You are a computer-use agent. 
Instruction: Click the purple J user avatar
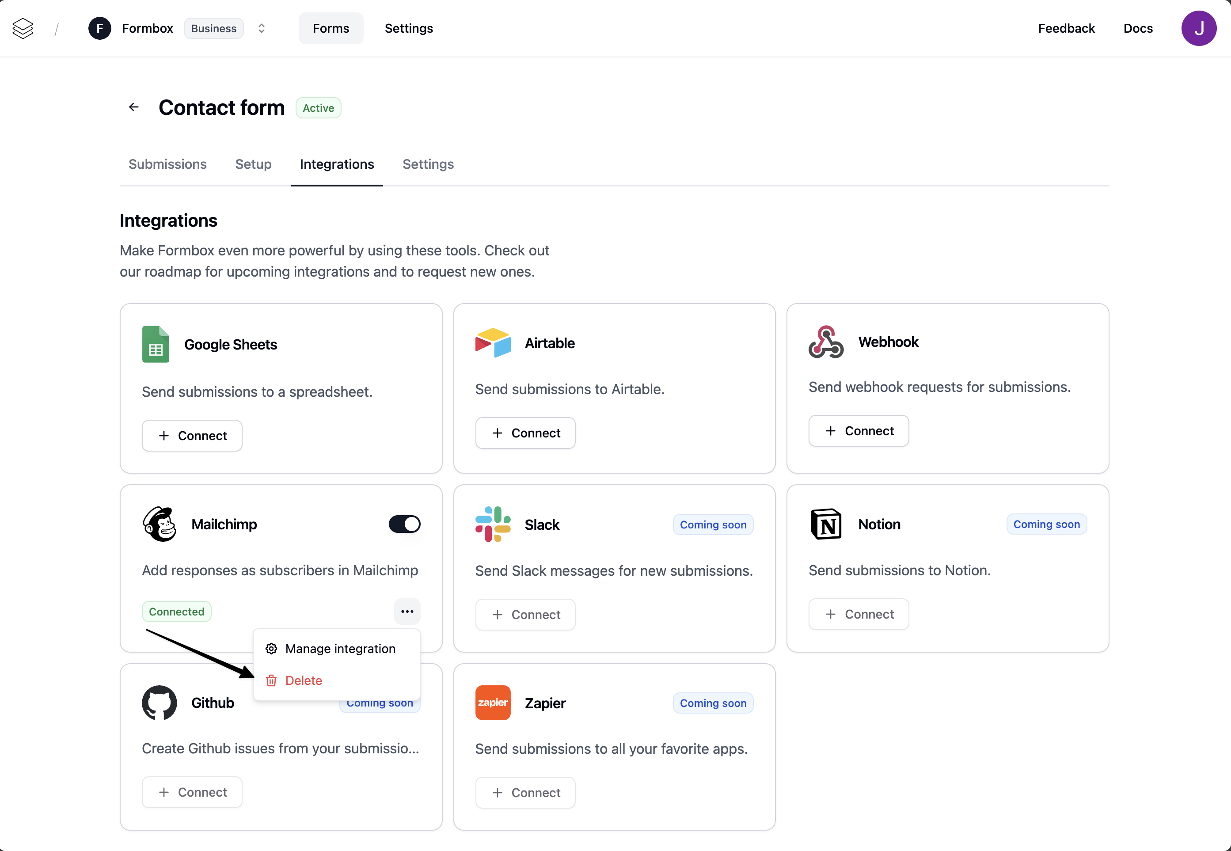(x=1198, y=28)
